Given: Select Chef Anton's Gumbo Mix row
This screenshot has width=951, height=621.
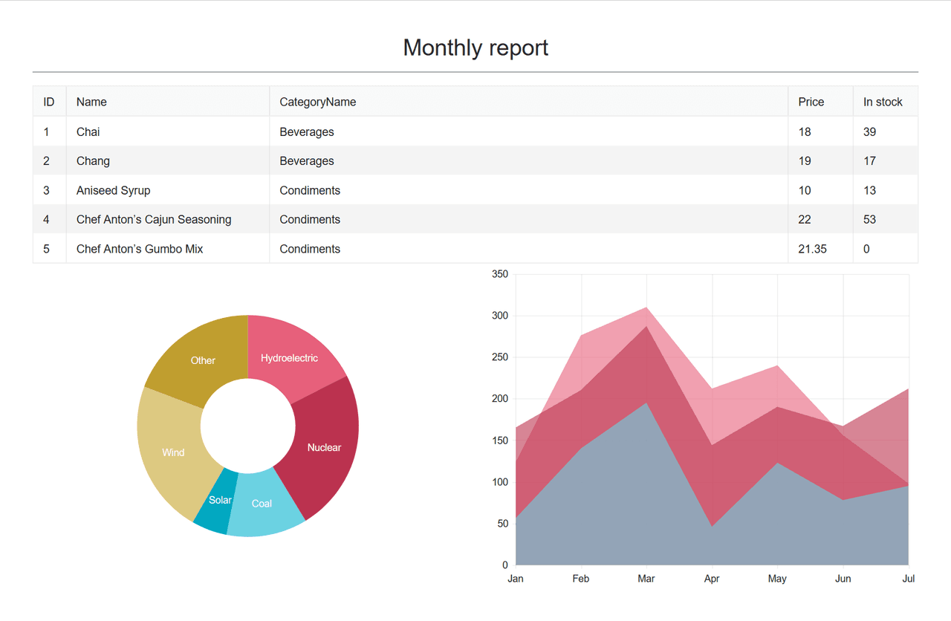Looking at the screenshot, I should [475, 249].
